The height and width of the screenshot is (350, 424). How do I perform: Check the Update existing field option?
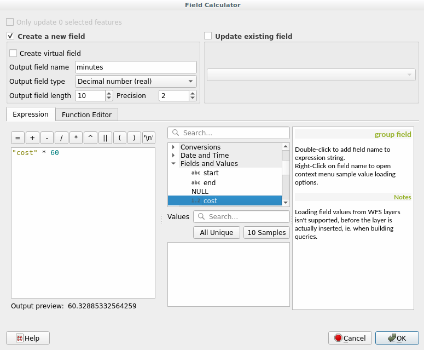[208, 36]
